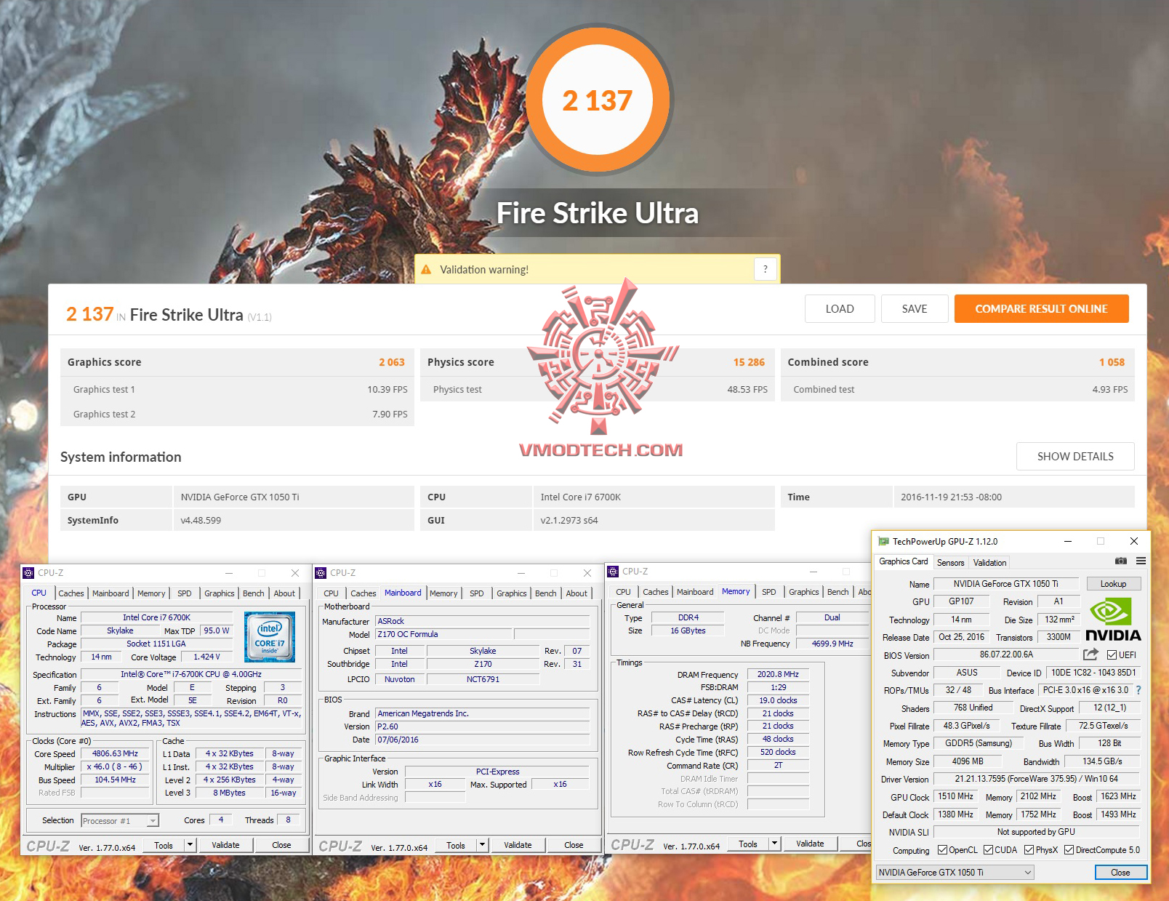The width and height of the screenshot is (1169, 901).
Task: Uncheck the UEFI checkbox in GPU-Z
Action: tap(1112, 654)
